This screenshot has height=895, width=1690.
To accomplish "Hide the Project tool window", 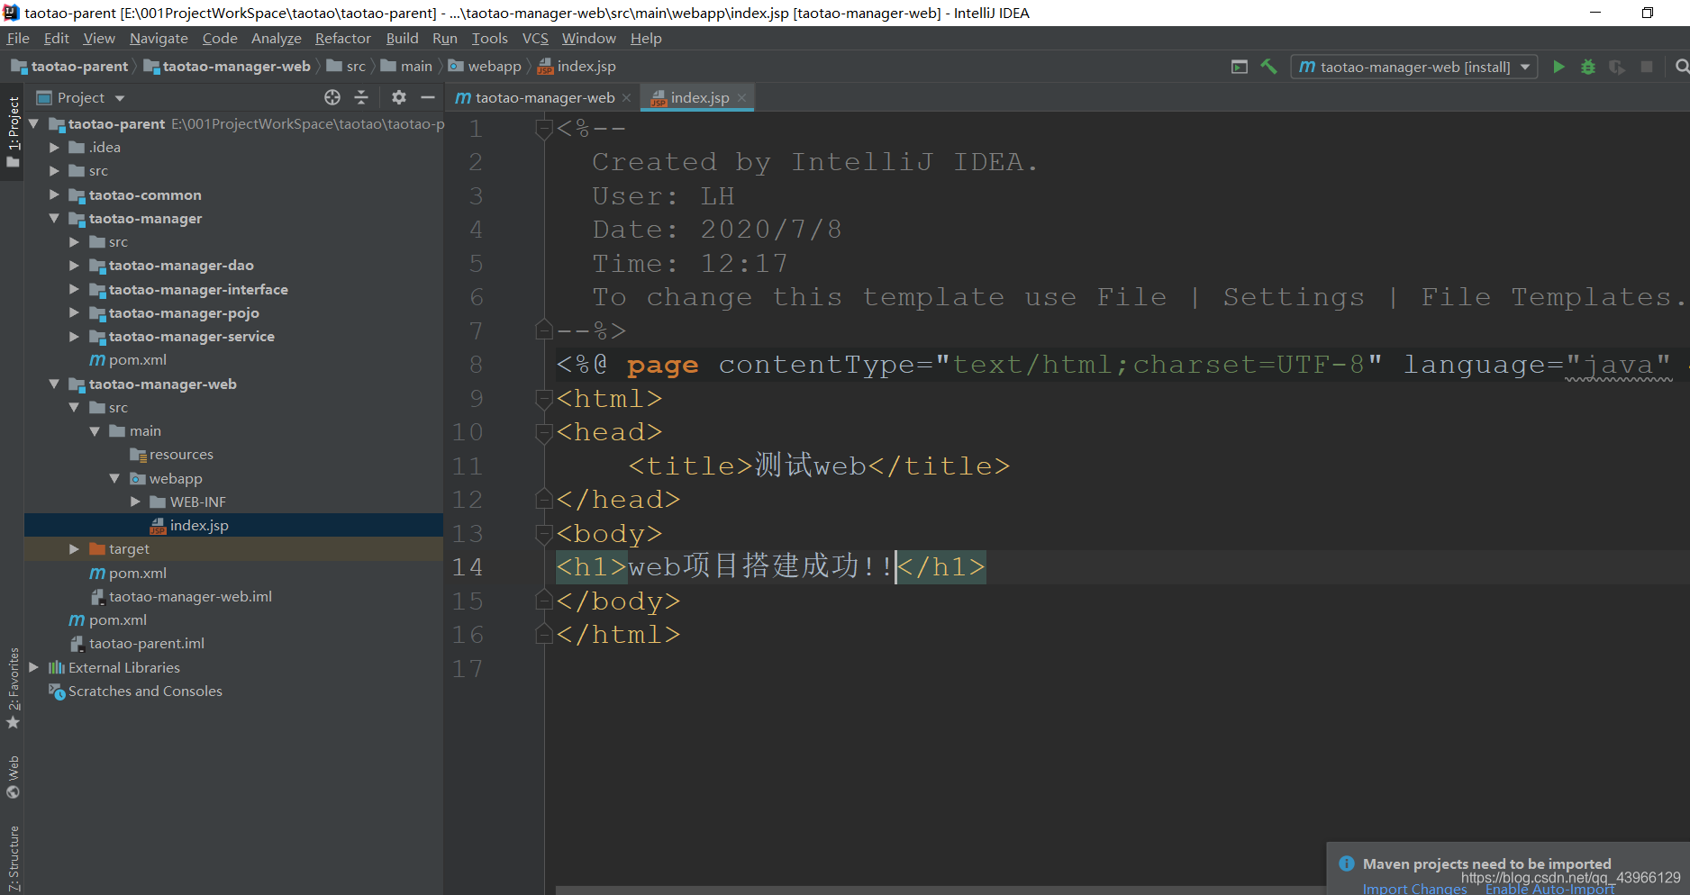I will coord(428,97).
